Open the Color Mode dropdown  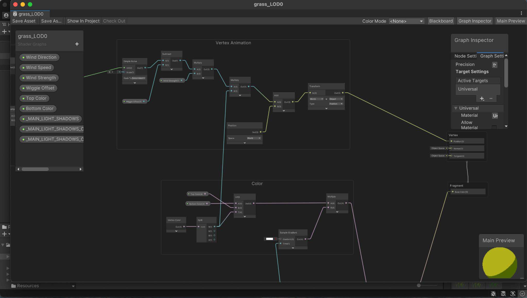(406, 21)
